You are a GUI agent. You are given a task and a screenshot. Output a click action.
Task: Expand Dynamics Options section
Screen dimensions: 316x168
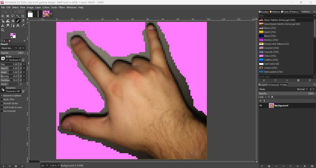(x=2, y=96)
